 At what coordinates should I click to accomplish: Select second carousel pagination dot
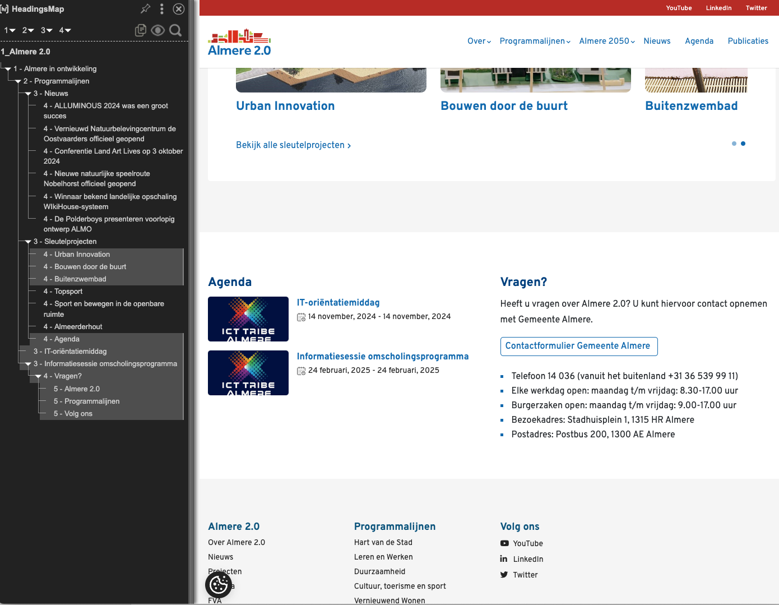743,144
